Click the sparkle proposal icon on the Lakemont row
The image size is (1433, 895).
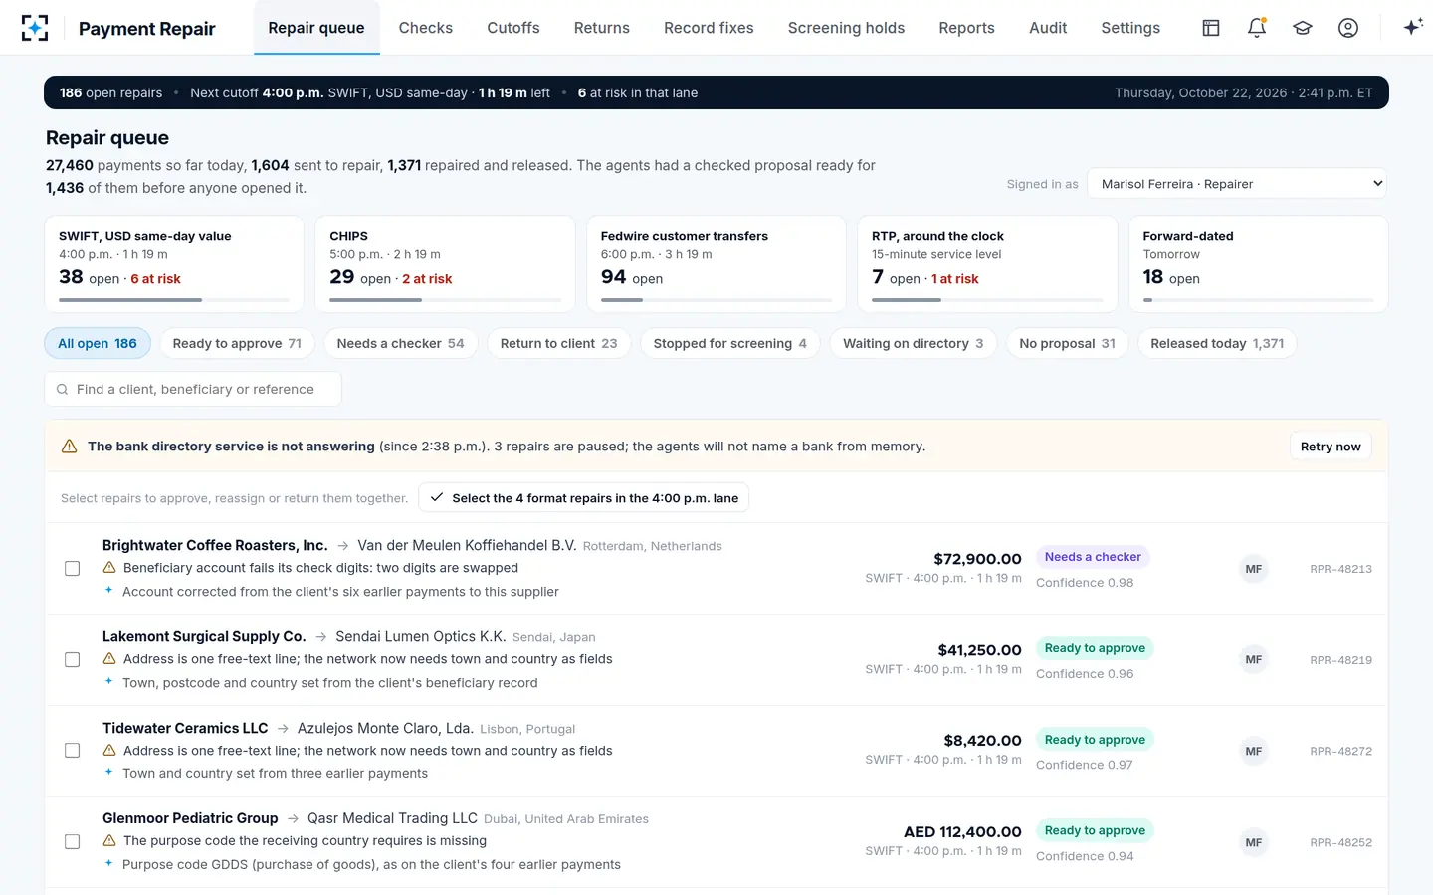[109, 682]
